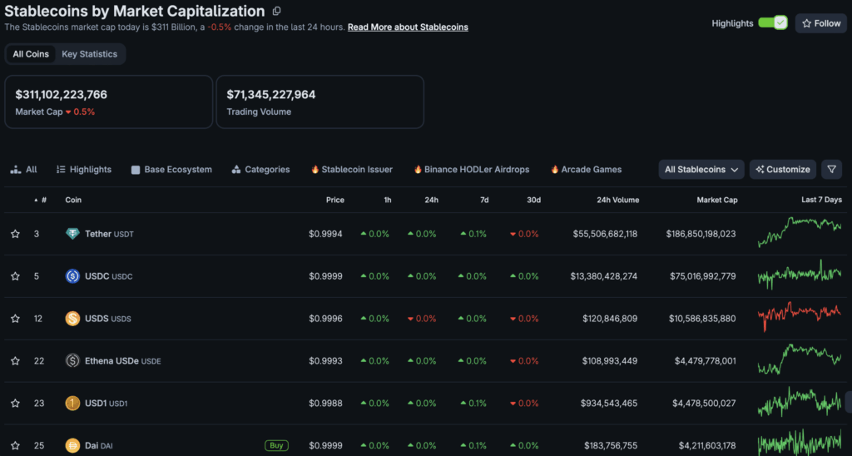
Task: Favorite Tether with its star
Action: pos(15,234)
